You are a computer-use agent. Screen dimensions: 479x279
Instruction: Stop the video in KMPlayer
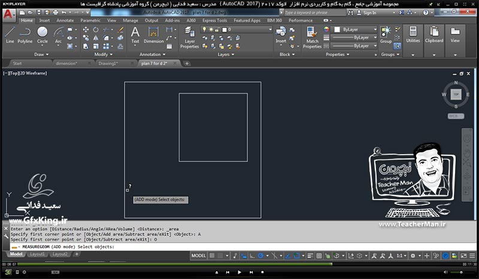pyautogui.click(x=262, y=272)
